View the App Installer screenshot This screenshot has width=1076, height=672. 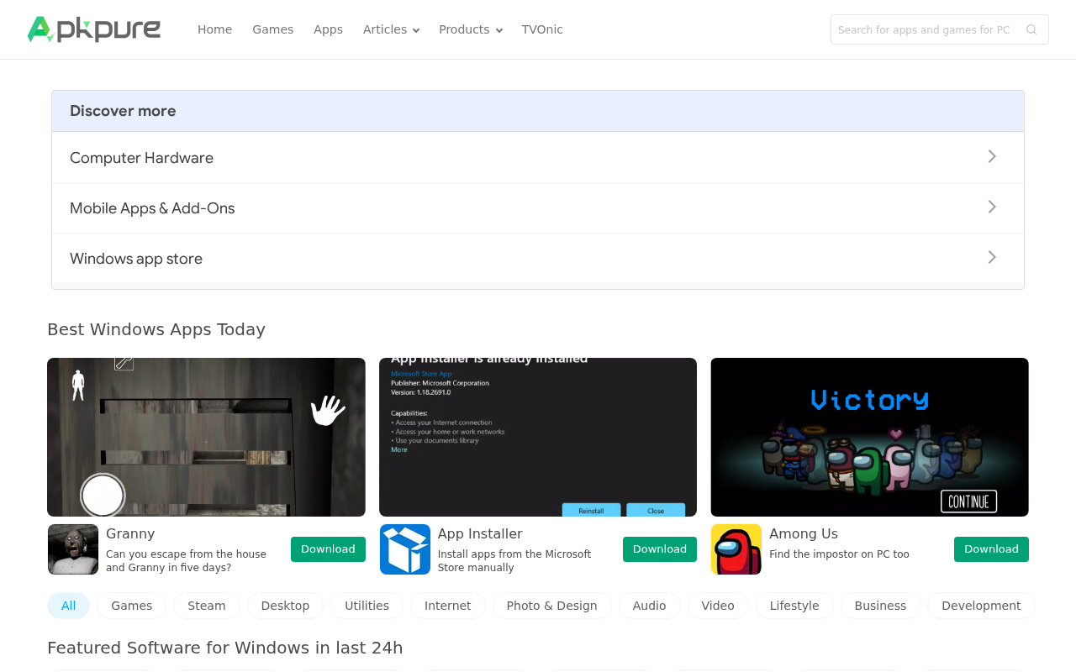tap(538, 437)
